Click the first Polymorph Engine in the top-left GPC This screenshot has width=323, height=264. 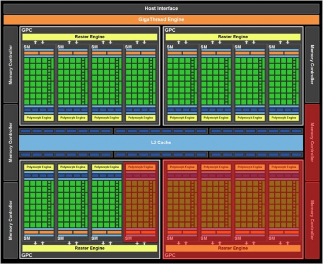(39, 118)
